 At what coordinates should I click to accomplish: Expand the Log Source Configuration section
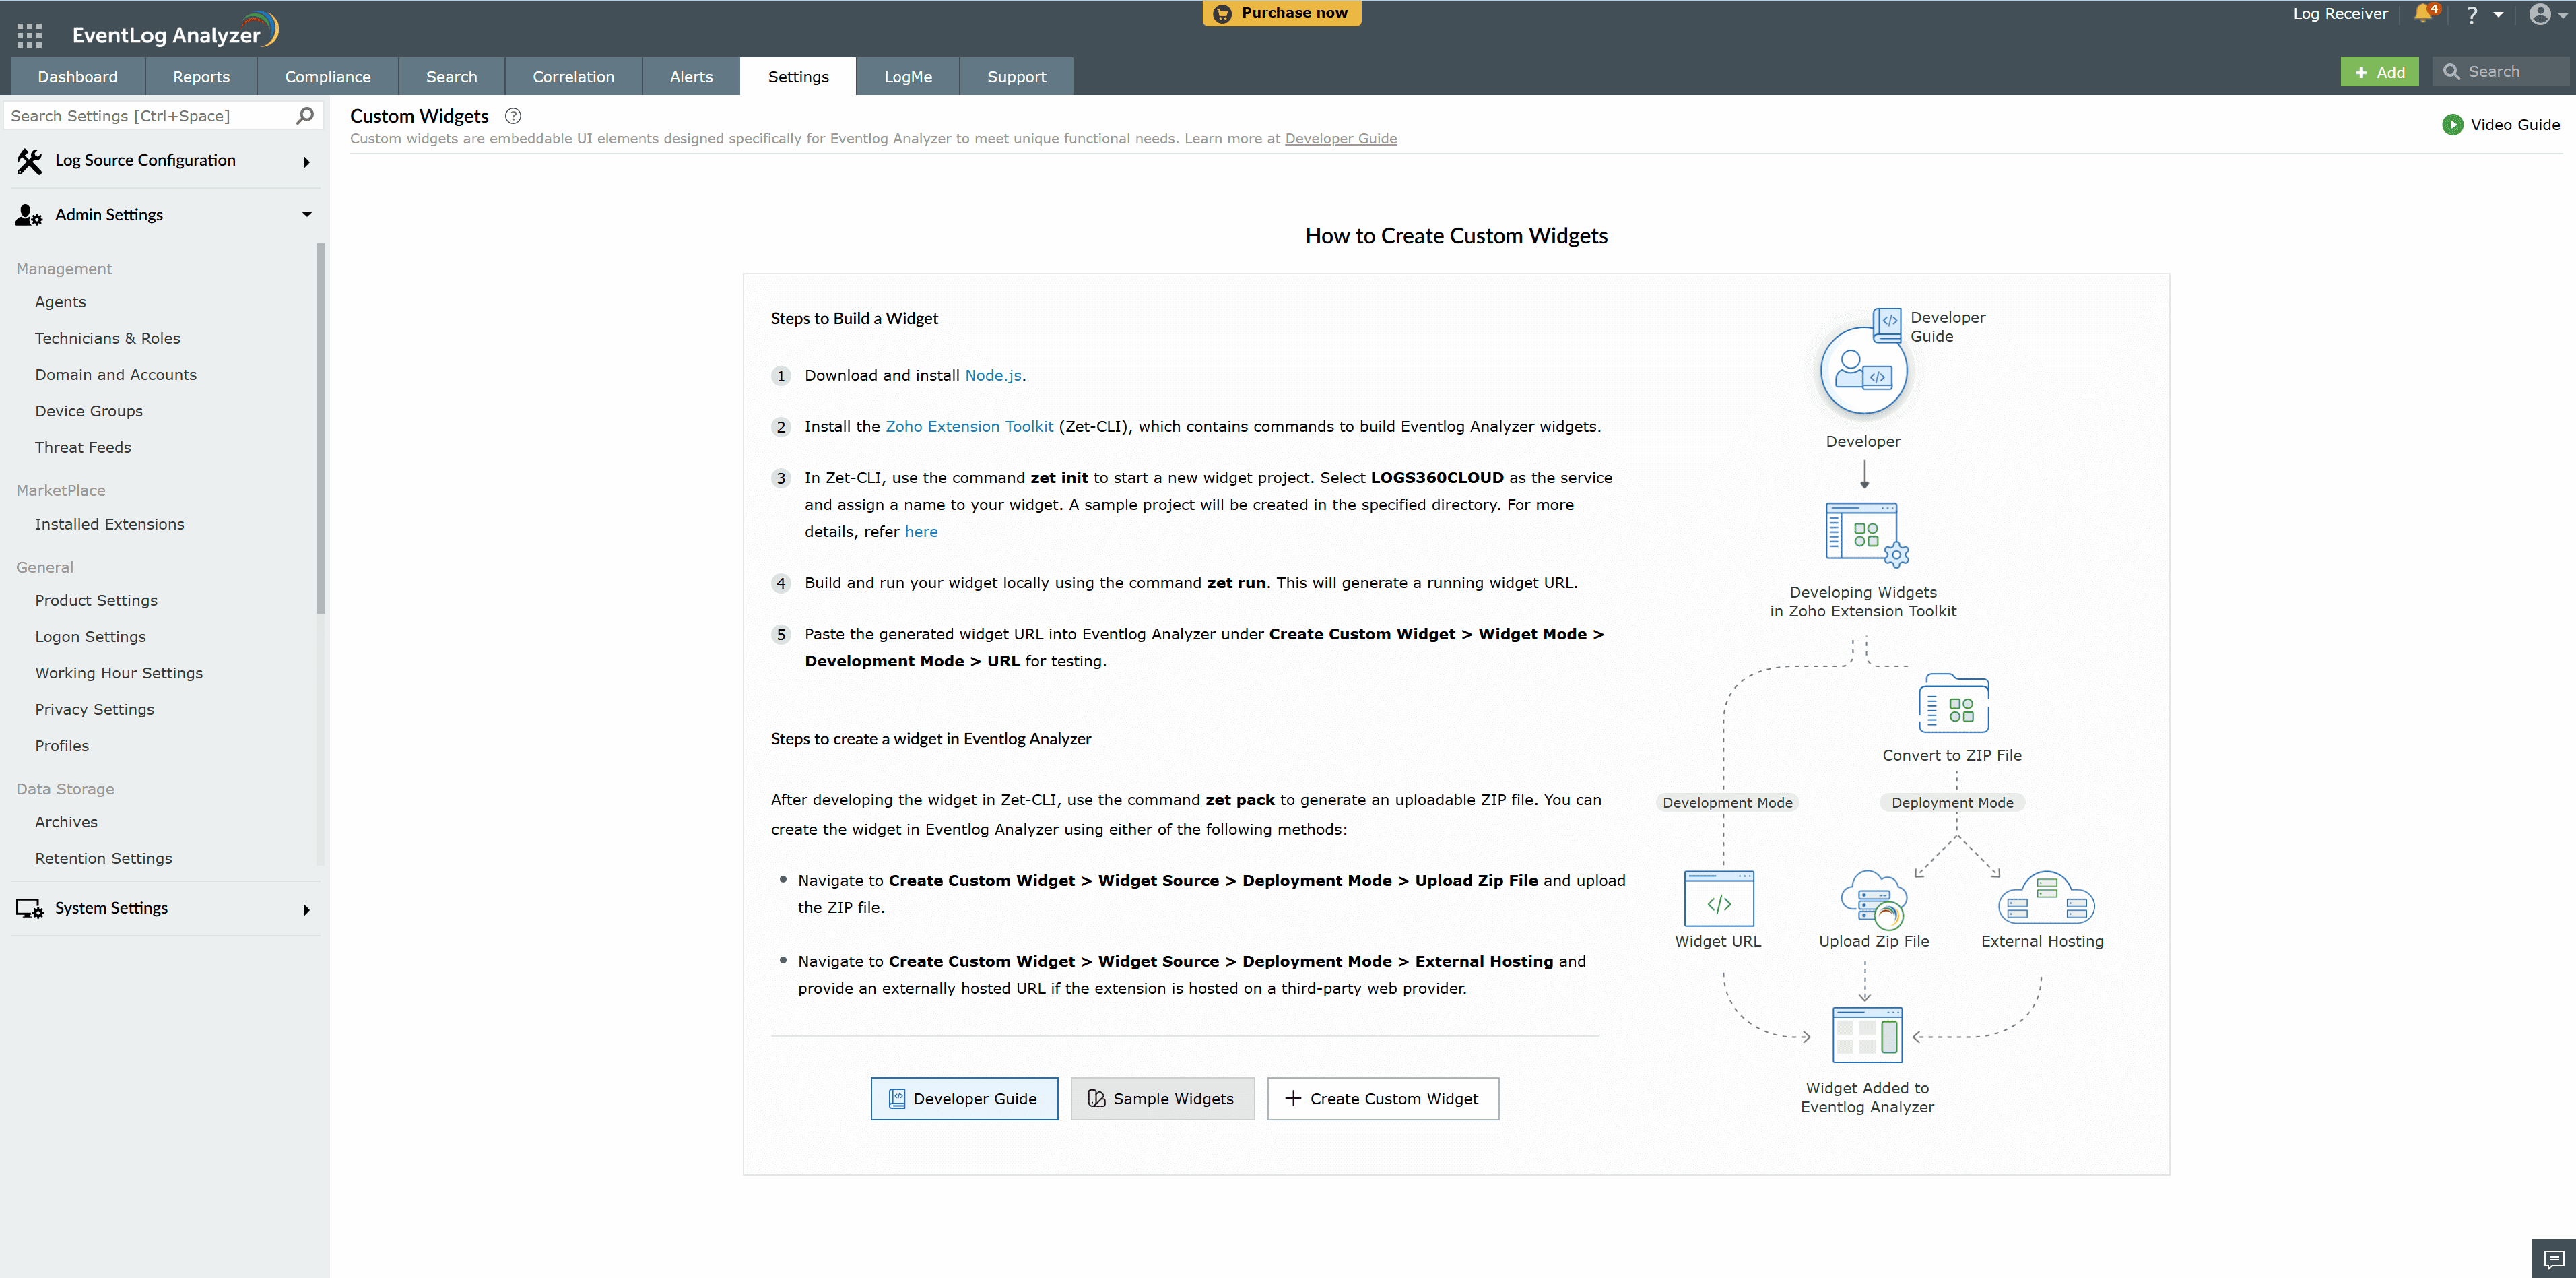pos(306,161)
